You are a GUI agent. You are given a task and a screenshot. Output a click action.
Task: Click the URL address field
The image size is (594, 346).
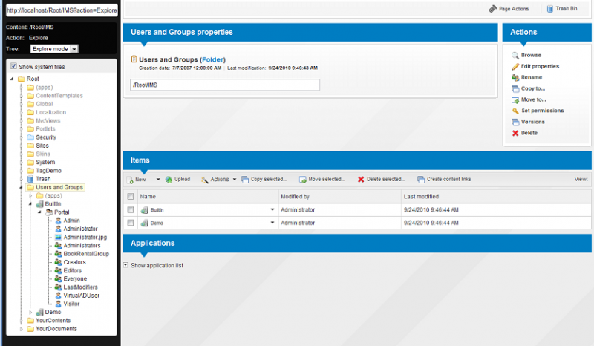62,10
